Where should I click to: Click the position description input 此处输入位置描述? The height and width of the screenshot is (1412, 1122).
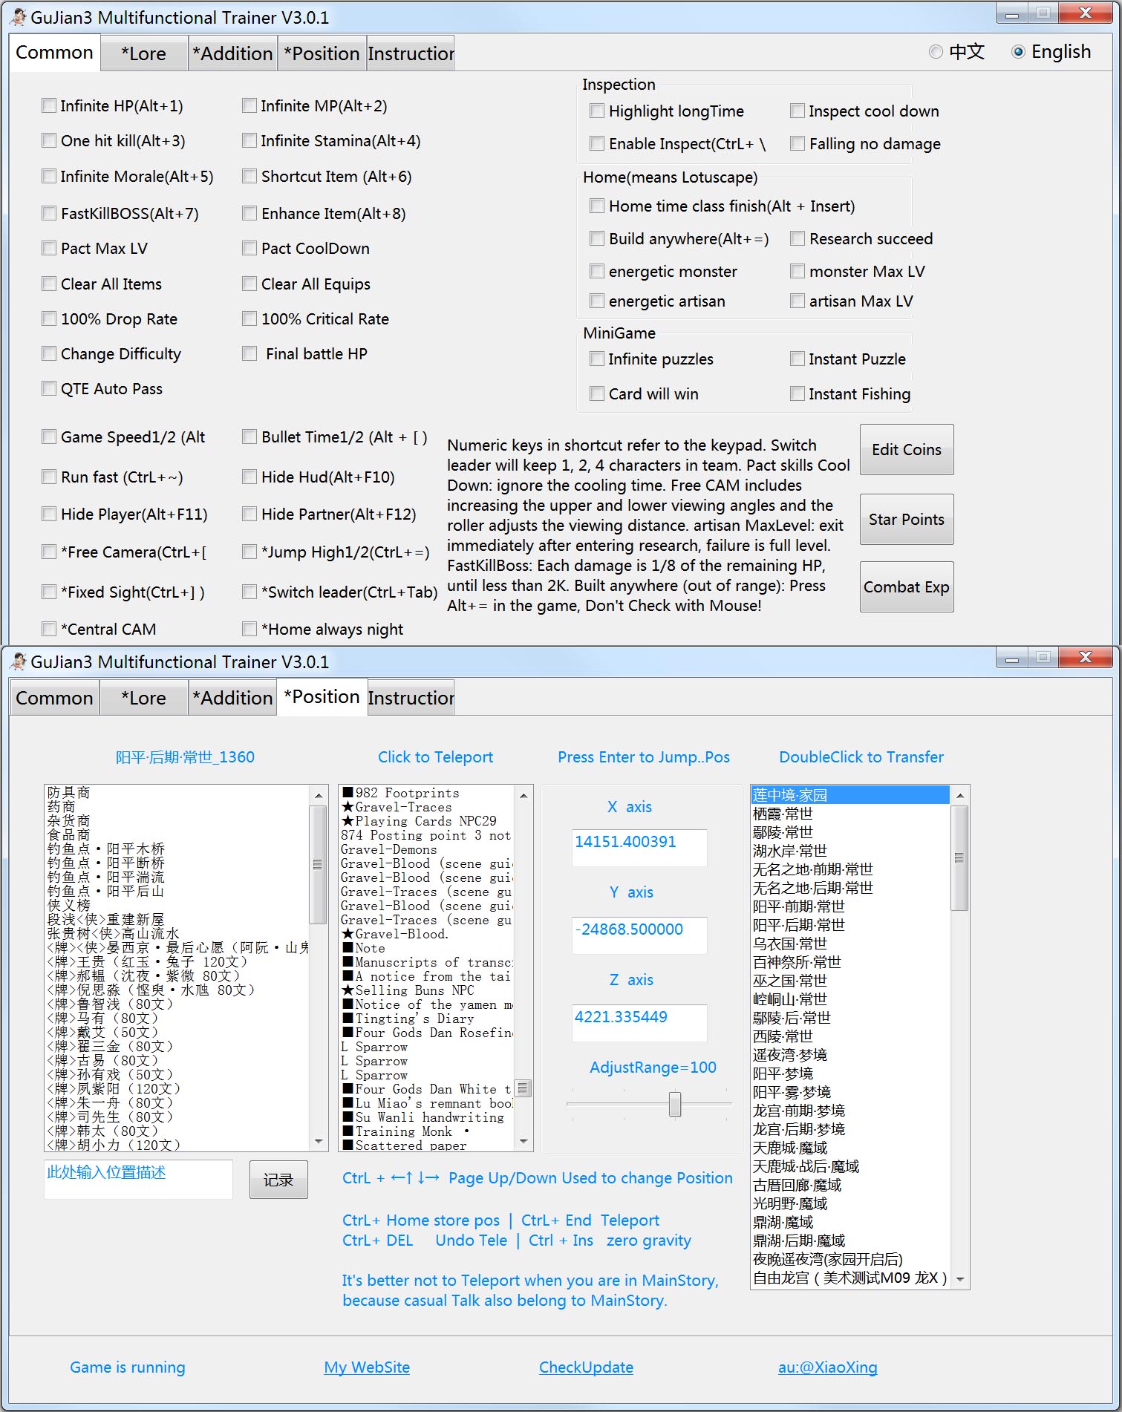pos(138,1179)
